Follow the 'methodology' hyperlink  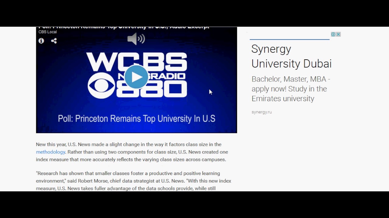(50, 152)
